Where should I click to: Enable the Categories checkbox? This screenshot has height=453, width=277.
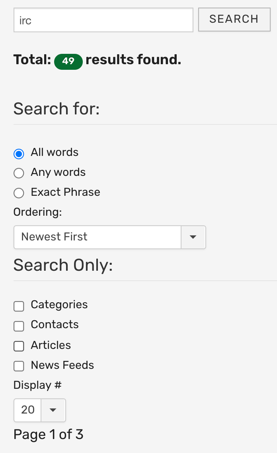[19, 306]
